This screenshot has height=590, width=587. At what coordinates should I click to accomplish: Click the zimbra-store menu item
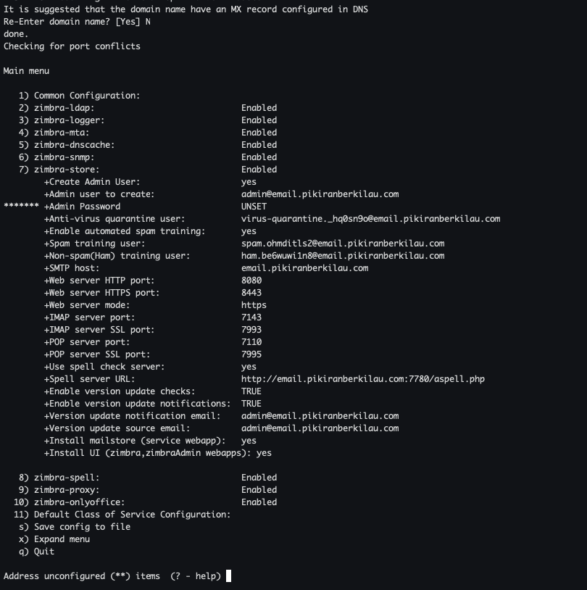click(x=66, y=170)
